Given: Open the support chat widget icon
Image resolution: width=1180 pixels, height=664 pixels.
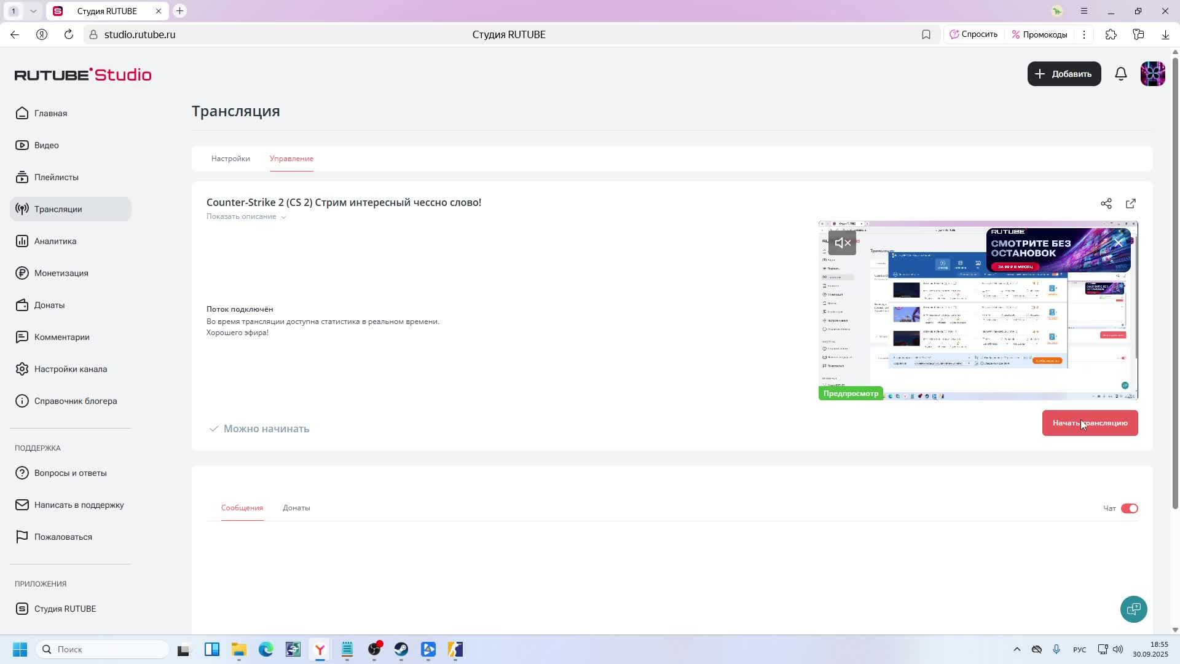Looking at the screenshot, I should coord(1133,609).
